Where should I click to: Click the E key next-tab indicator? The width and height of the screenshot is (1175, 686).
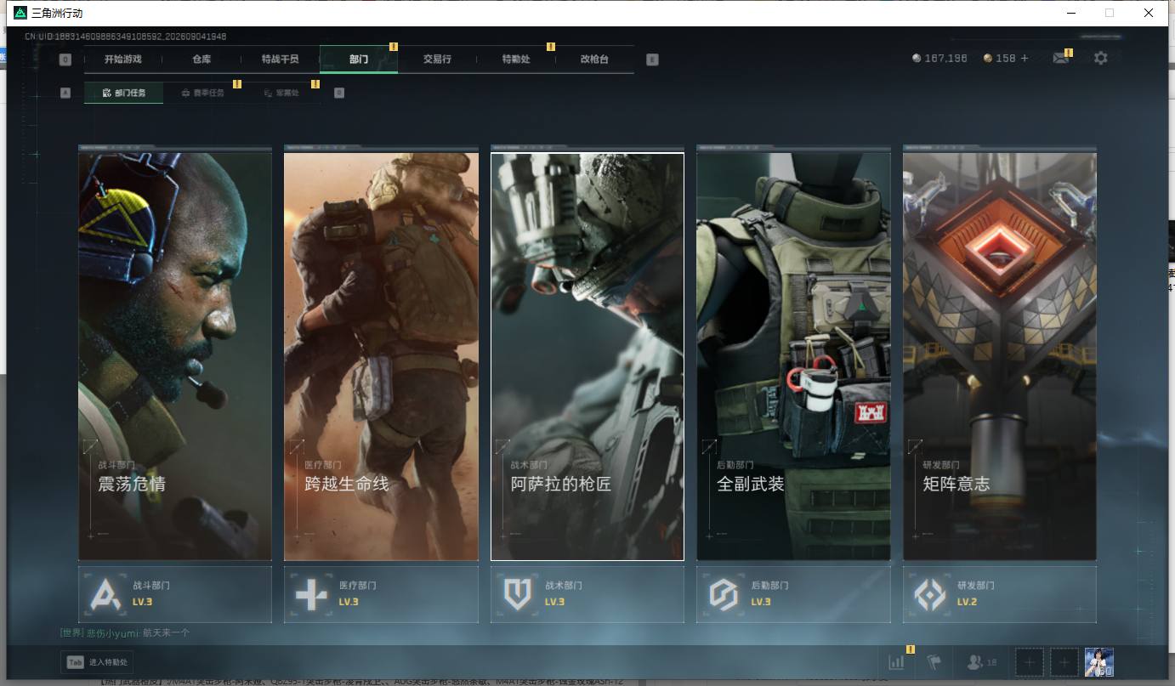[x=652, y=60]
